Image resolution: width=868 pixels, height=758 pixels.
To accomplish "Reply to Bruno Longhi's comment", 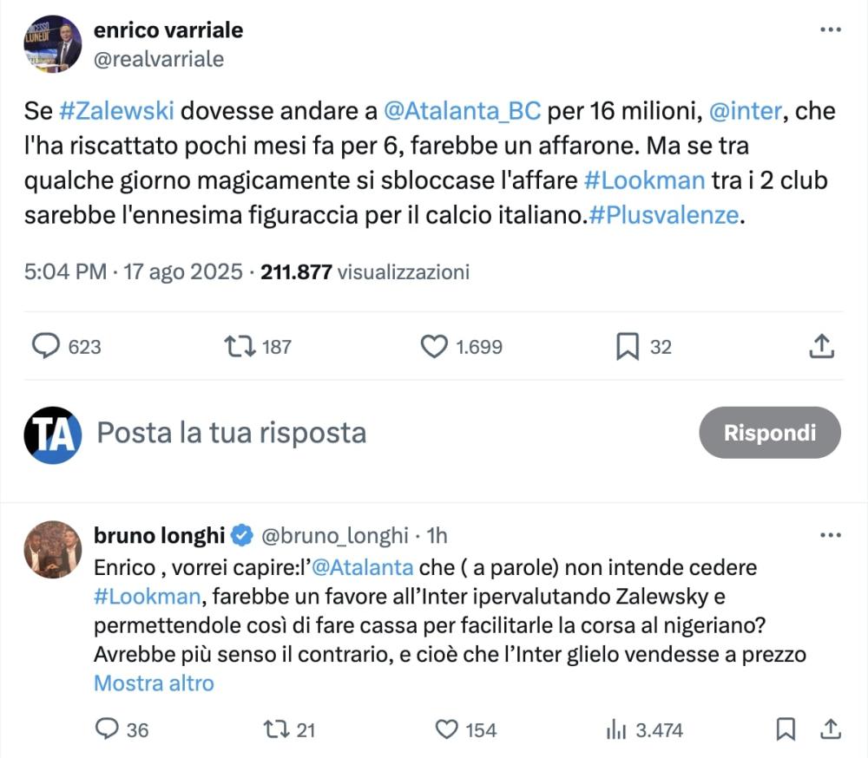I will [106, 729].
